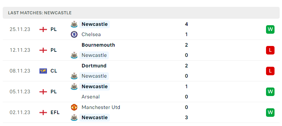This screenshot has width=282, height=126.
Task: Click the red L badge for Dortmund match
Action: [x=270, y=71]
